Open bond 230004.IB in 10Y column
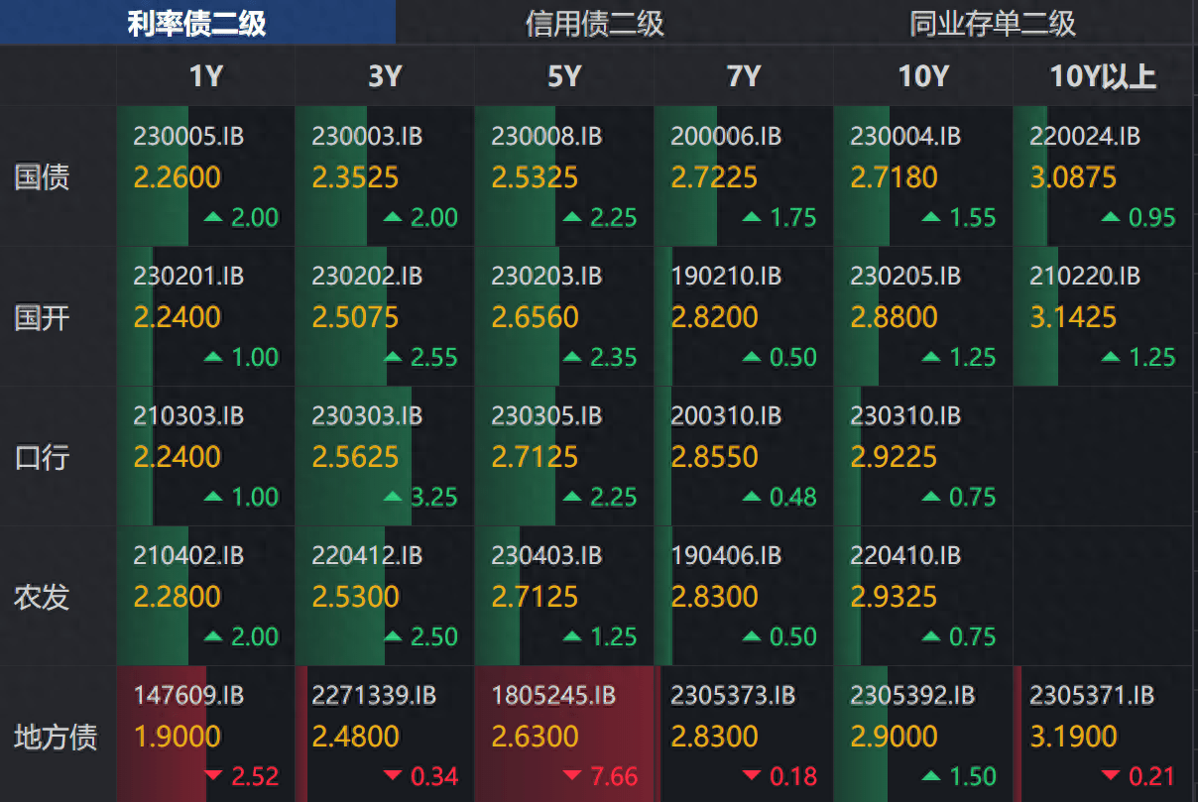The height and width of the screenshot is (802, 1198). click(905, 137)
